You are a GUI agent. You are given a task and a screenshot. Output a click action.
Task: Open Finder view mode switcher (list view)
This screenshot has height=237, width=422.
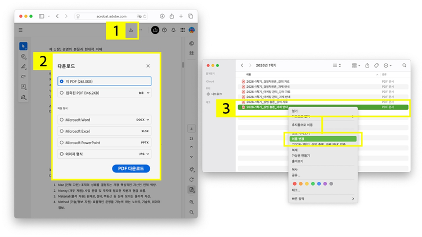click(x=336, y=65)
